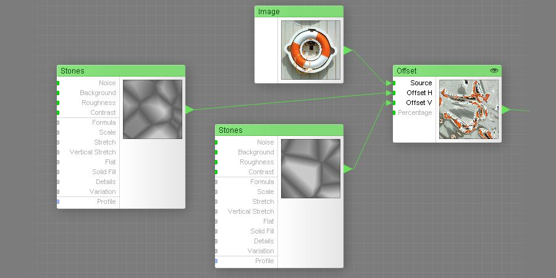
Task: Click the lifebuoy thumbnail in Image node
Action: [x=311, y=50]
